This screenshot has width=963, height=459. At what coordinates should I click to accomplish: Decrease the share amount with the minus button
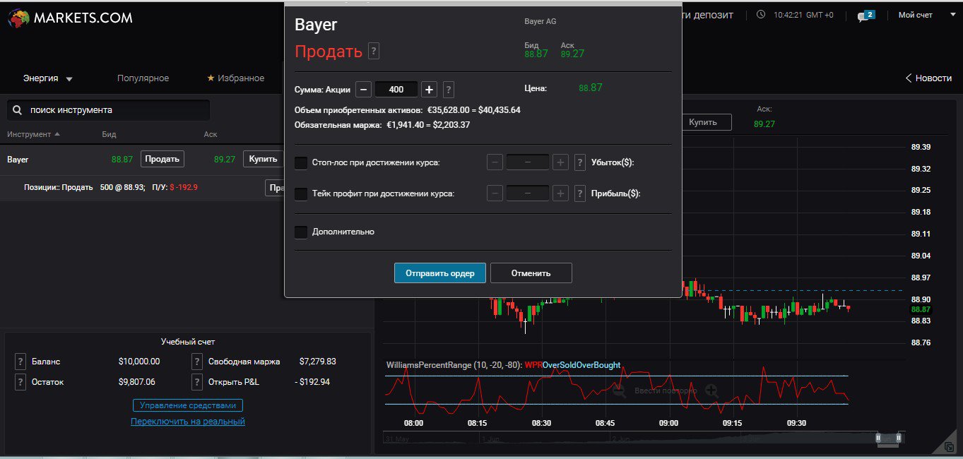[x=362, y=90]
